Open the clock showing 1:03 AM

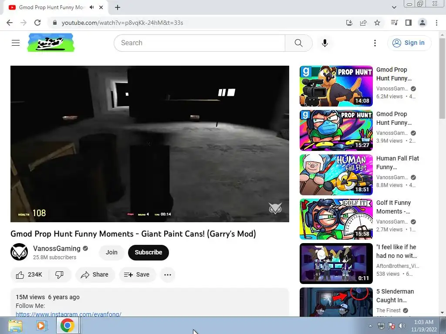click(x=424, y=326)
